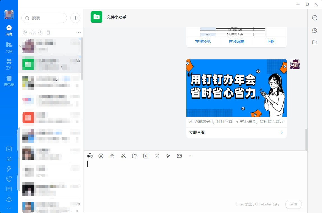The height and width of the screenshot is (213, 322).
Task: Open the DING lightning icon in left sidebar
Action: [x=9, y=169]
